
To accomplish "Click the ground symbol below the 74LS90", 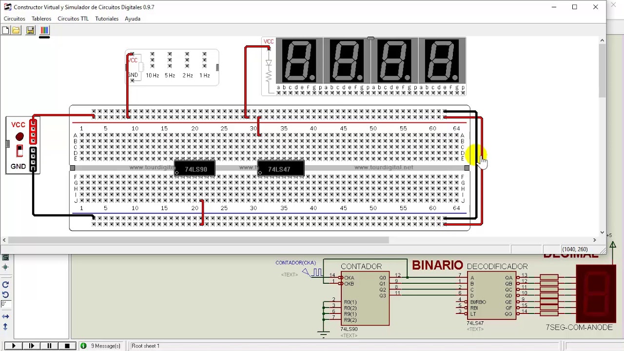I will click(323, 334).
